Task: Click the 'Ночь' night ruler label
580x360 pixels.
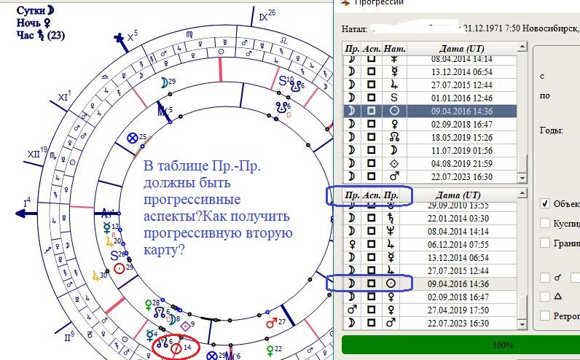Action: point(33,23)
